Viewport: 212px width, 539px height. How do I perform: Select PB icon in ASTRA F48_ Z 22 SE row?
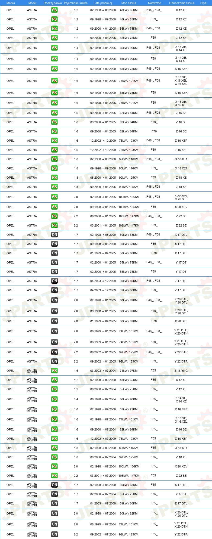click(x=54, y=216)
